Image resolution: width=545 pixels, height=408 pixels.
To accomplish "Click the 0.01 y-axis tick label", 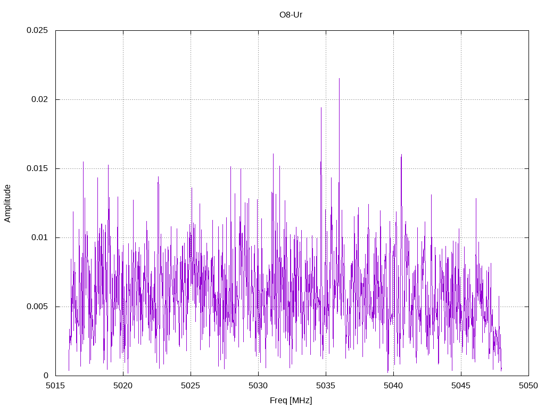I will [x=39, y=237].
